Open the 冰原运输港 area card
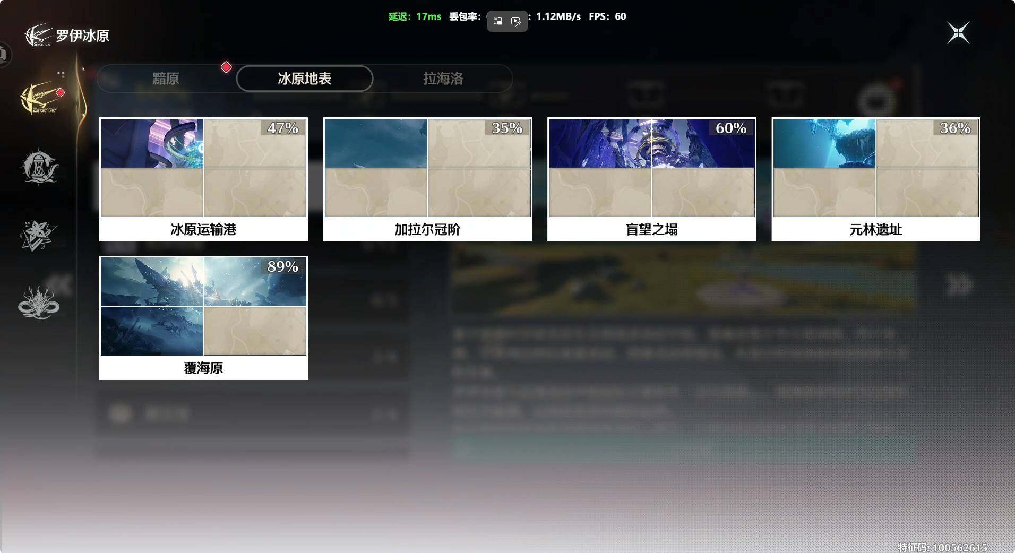The width and height of the screenshot is (1015, 553). pos(203,179)
